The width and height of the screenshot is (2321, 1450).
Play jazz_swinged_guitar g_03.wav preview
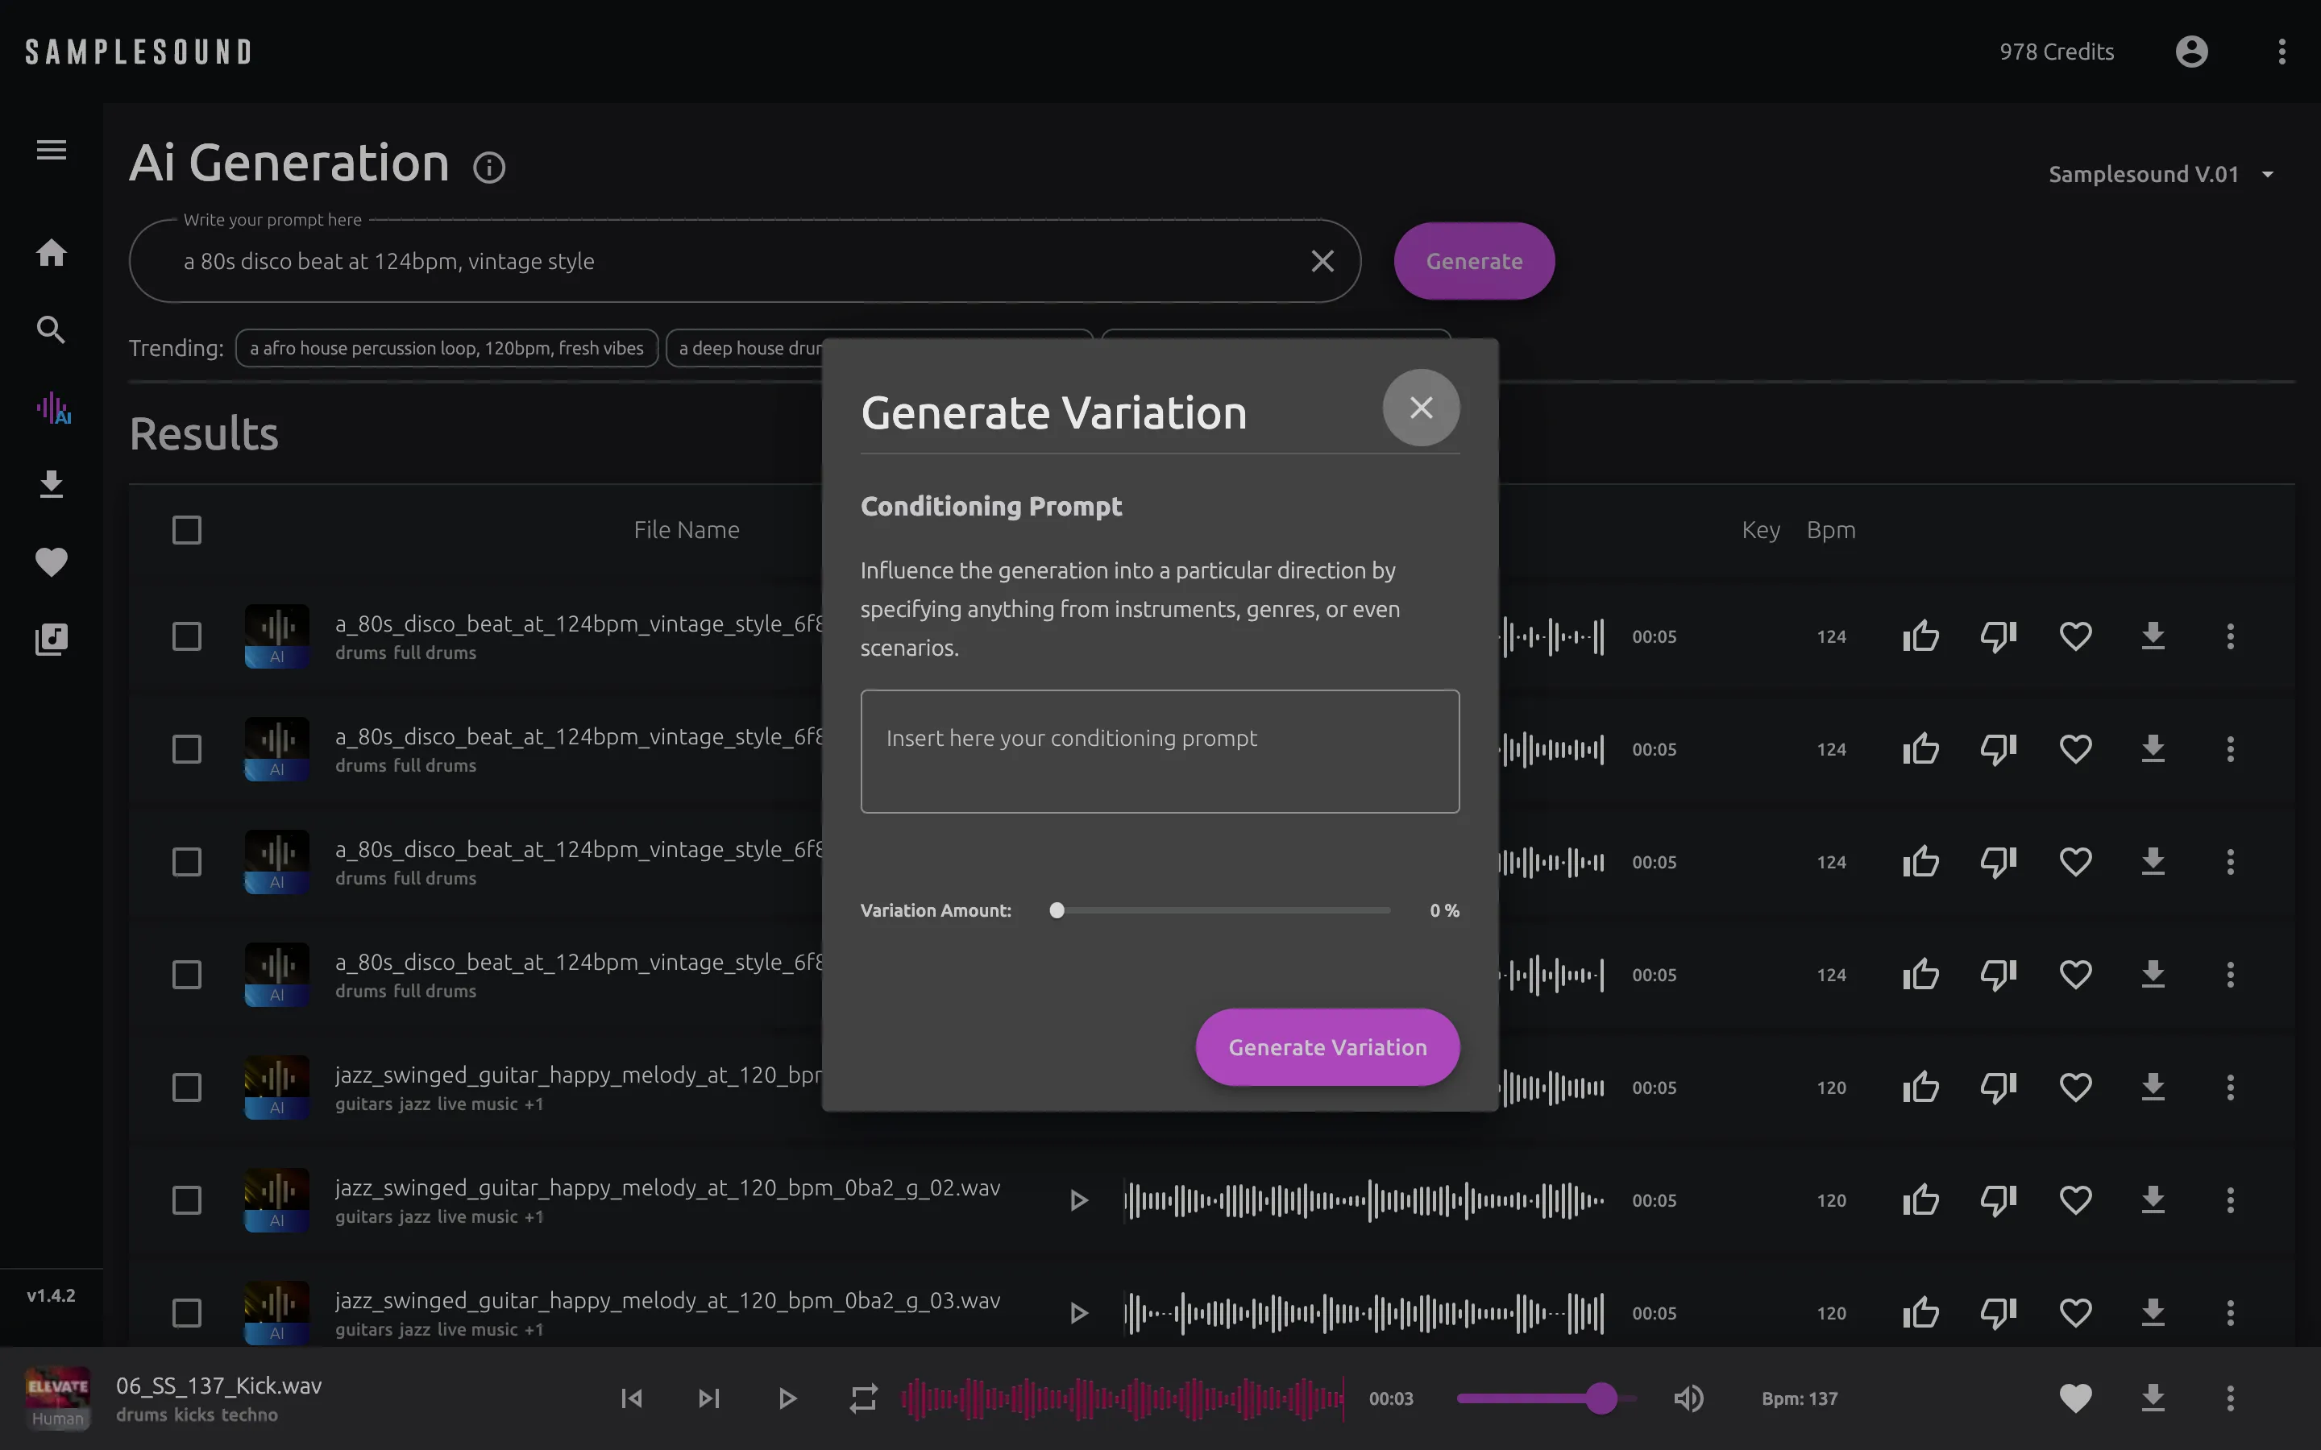point(1079,1313)
